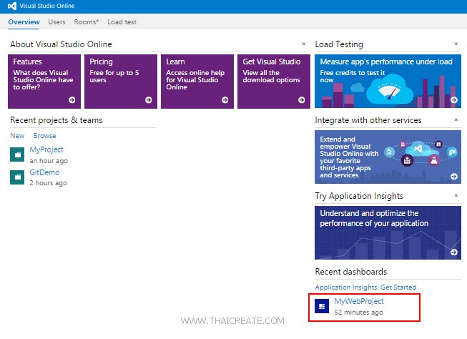Click the Visual Studio Online title text
Image resolution: width=467 pixels, height=339 pixels.
pyautogui.click(x=47, y=6)
